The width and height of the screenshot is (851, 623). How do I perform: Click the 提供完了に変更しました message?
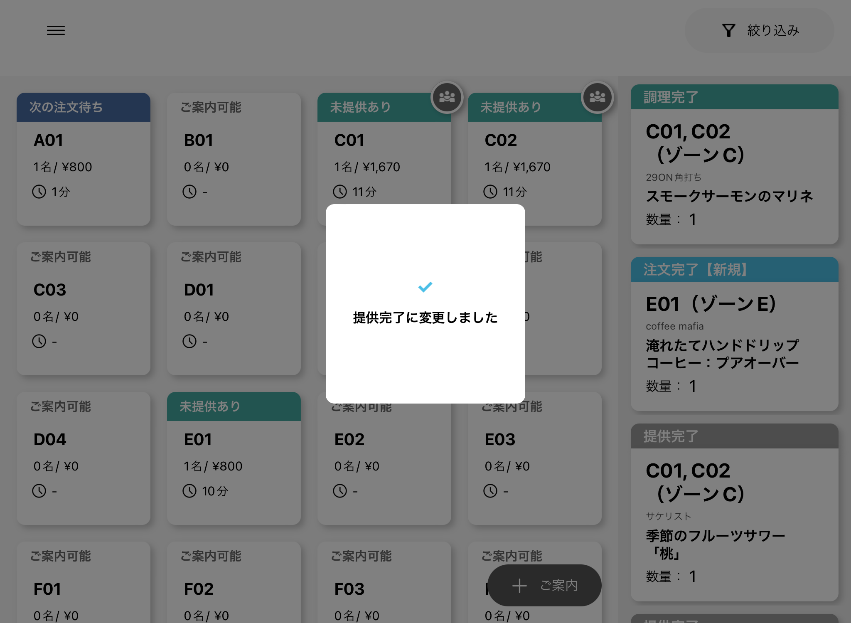[x=425, y=318]
